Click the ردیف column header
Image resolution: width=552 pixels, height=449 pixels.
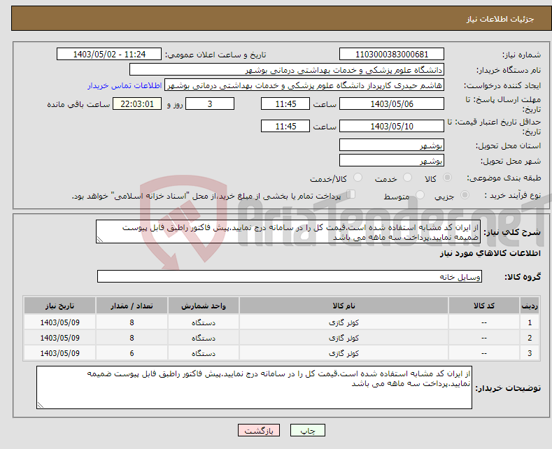click(x=530, y=306)
